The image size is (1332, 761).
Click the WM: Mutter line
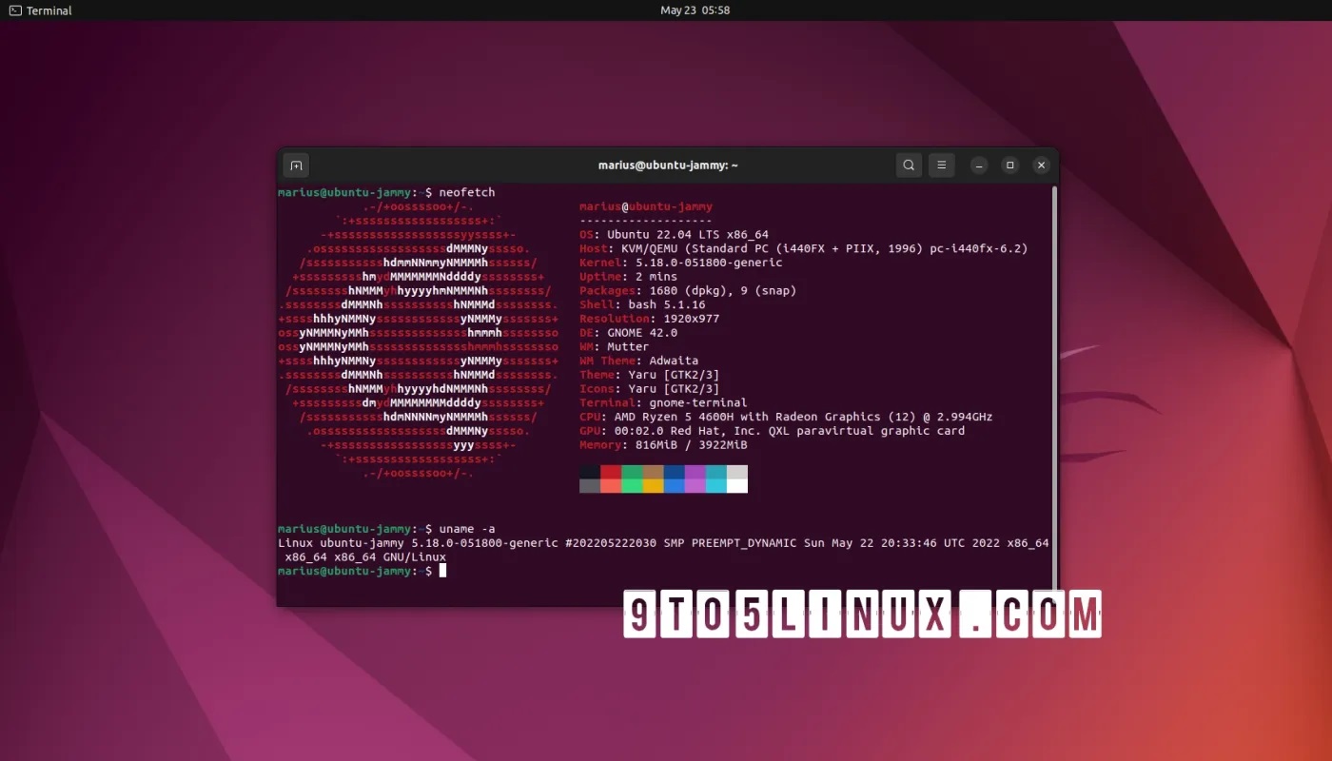point(615,347)
